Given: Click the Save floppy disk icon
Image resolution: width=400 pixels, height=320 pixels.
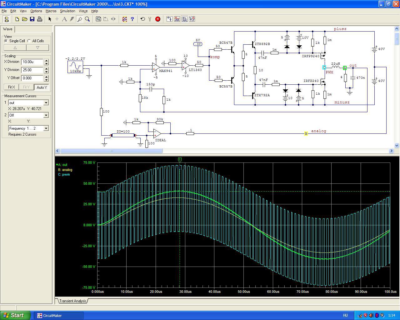Looking at the screenshot, I should (x=32, y=19).
